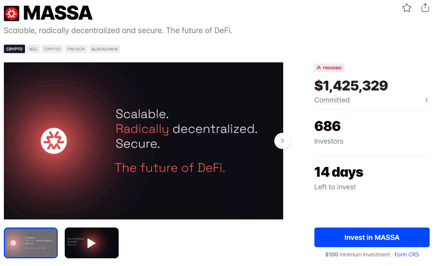440x266 pixels.
Task: Click the play icon on the video thumbnail
Action: pyautogui.click(x=92, y=243)
